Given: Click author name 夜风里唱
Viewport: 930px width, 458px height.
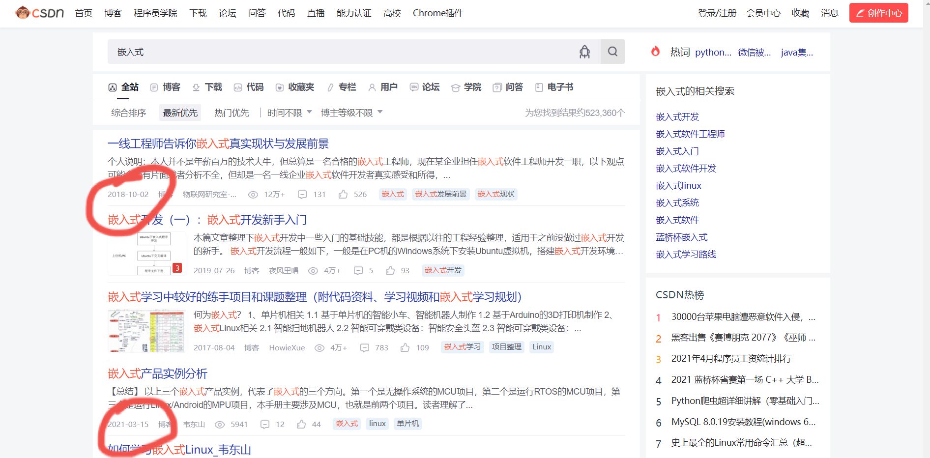Looking at the screenshot, I should point(284,271).
